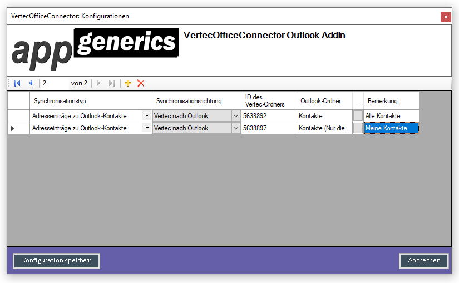Select the current row indicator arrow
Image resolution: width=459 pixels, height=283 pixels.
(x=12, y=128)
